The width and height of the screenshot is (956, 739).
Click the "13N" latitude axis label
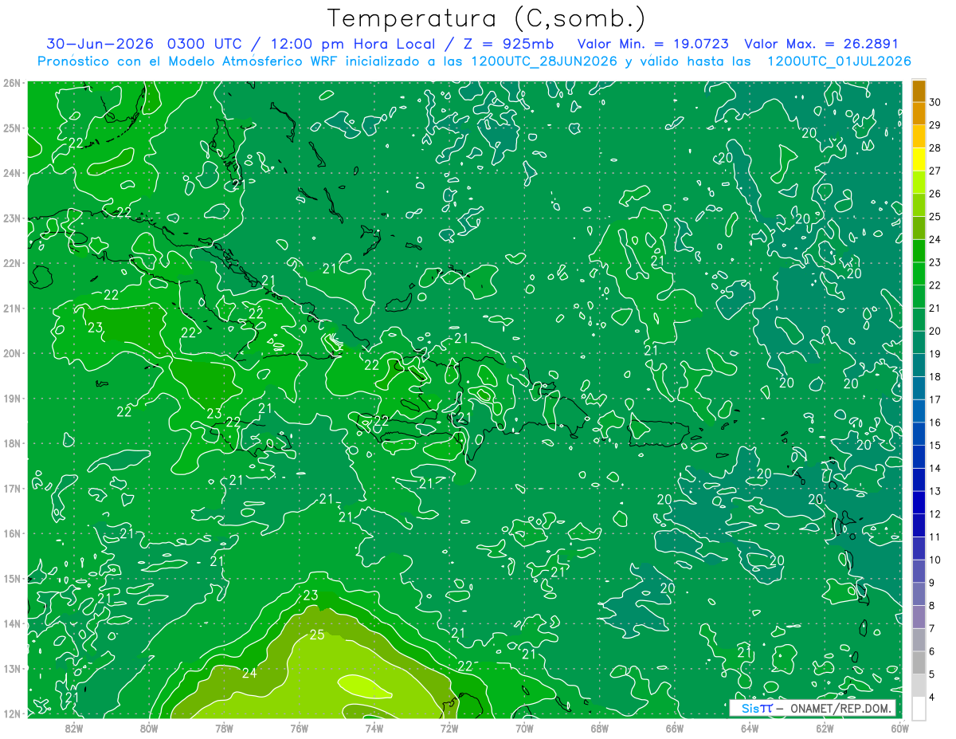[x=11, y=668]
